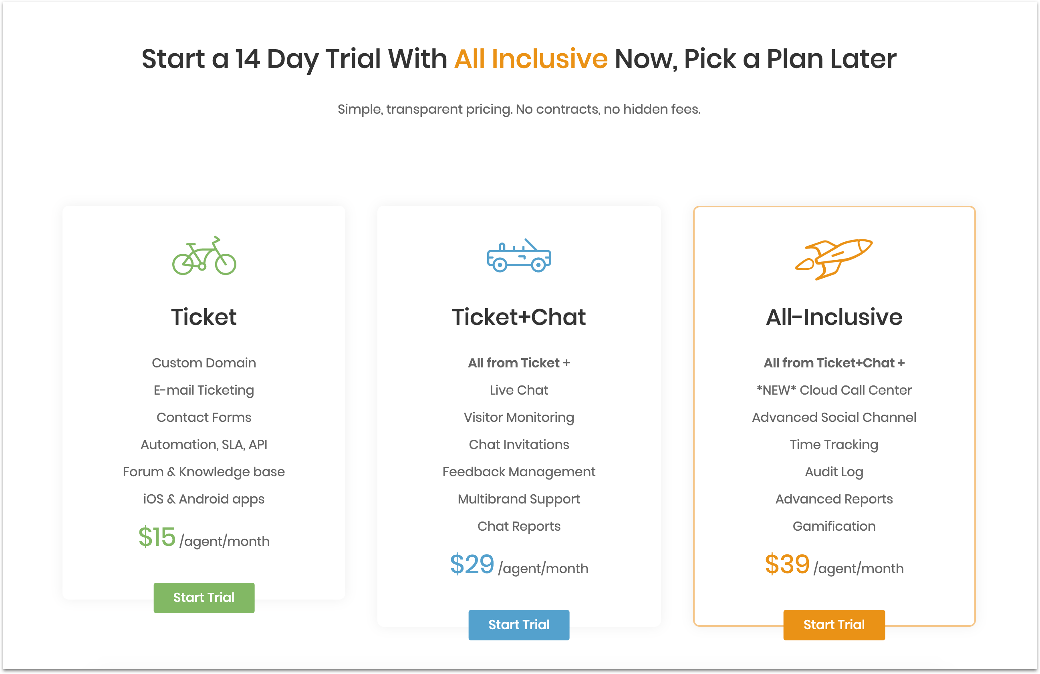Image resolution: width=1040 pixels, height=674 pixels.
Task: Click '*NEW* Cloud Call Center' feature
Action: pyautogui.click(x=834, y=390)
